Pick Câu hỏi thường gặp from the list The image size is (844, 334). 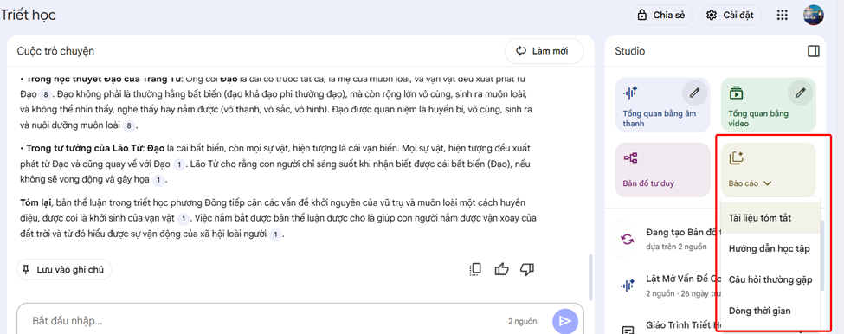click(x=770, y=279)
